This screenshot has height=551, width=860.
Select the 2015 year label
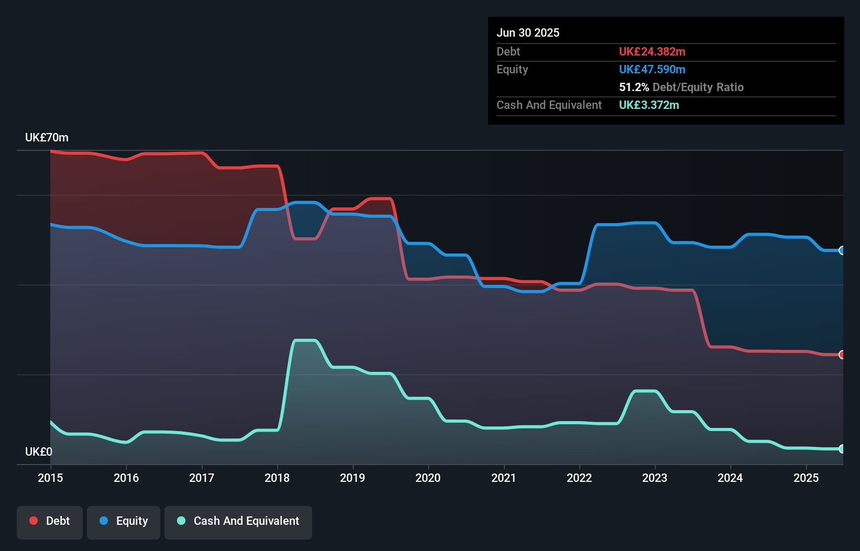50,478
